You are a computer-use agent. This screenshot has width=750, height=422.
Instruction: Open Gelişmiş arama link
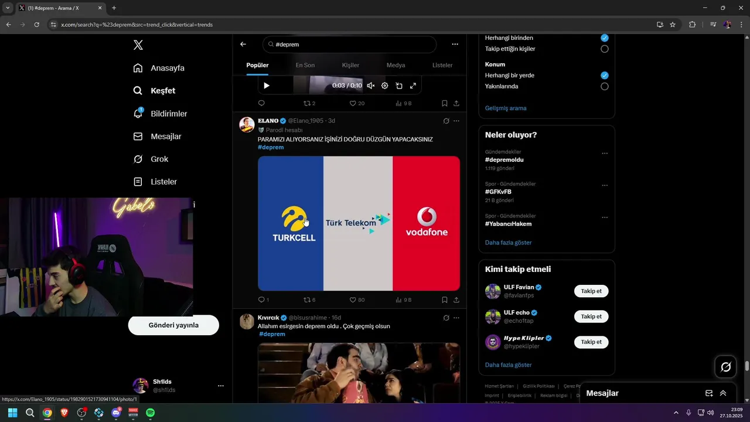click(x=506, y=108)
